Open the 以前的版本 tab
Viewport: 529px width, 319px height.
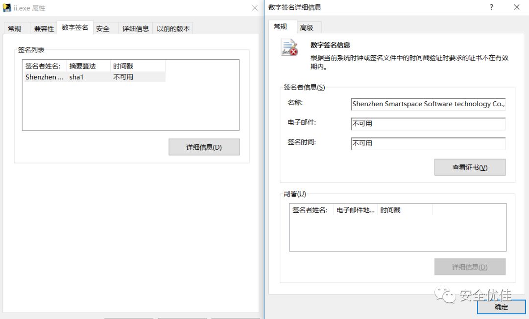(x=173, y=29)
